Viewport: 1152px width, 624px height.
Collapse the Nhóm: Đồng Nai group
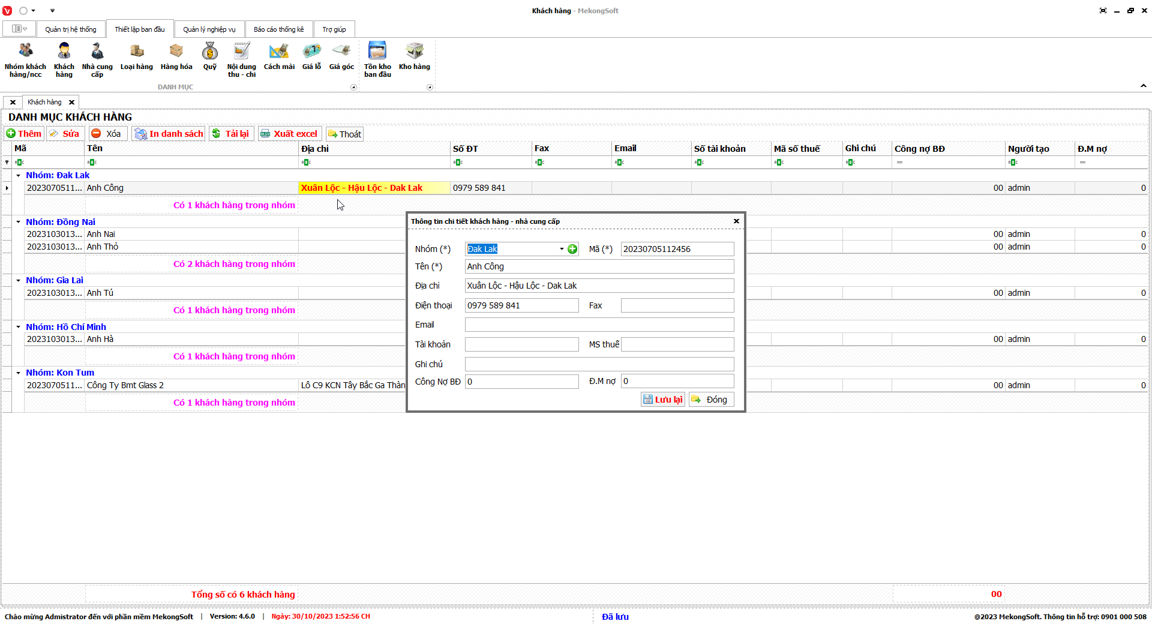click(x=19, y=222)
